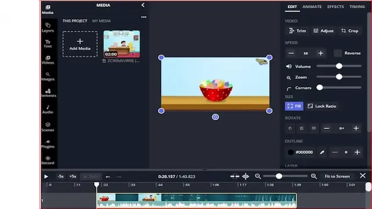Increase outline thickness with plus
Screen dimensions: 372x209
pos(357,152)
